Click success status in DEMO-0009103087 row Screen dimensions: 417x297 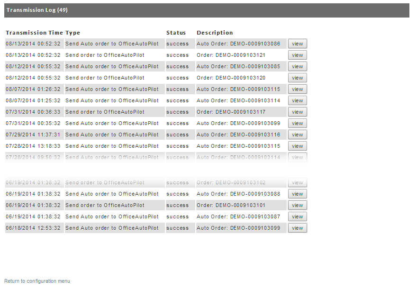(177, 216)
